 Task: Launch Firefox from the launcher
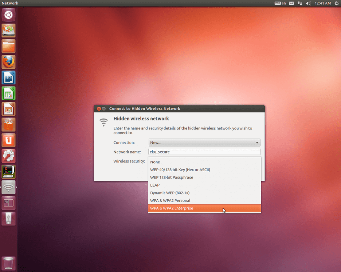(8, 62)
